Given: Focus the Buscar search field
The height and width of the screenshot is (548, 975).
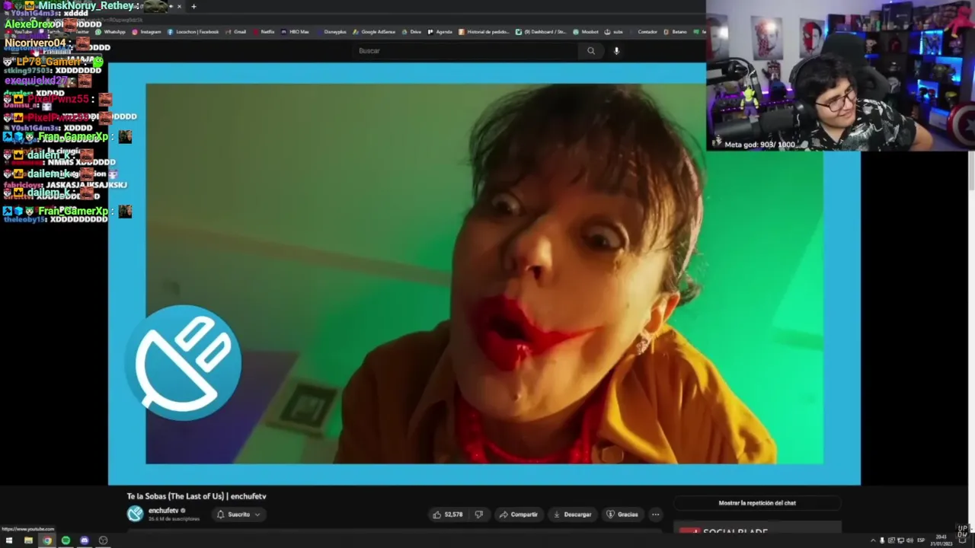Looking at the screenshot, I should (465, 51).
